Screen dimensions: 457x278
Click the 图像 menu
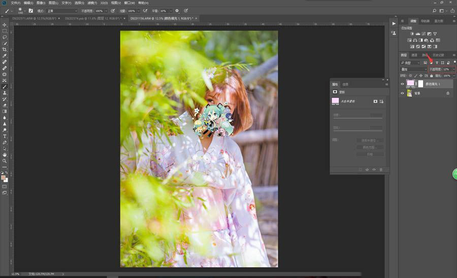(41, 3)
